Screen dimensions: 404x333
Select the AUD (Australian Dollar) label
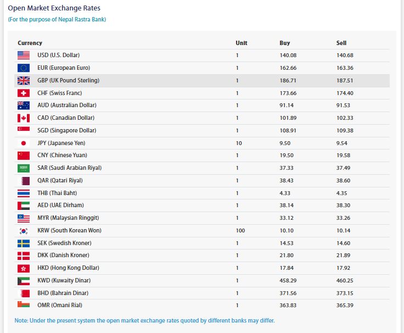(x=66, y=106)
